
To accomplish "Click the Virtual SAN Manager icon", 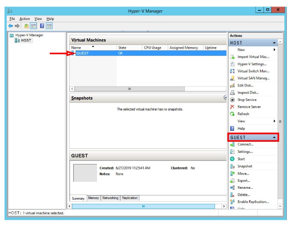I will click(x=232, y=78).
